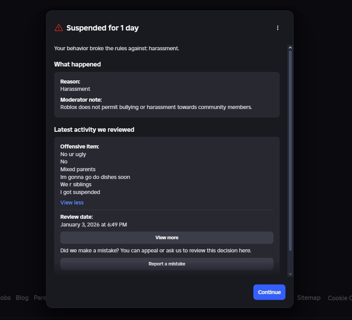Screen dimensions: 352x320
Task: Open the Blog footer link
Action: tap(22, 298)
